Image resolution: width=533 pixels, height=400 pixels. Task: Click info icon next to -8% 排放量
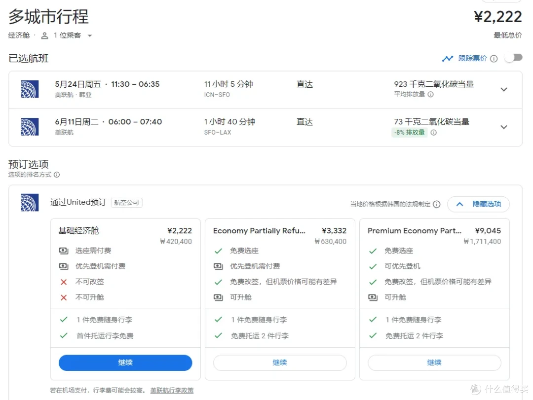(433, 133)
